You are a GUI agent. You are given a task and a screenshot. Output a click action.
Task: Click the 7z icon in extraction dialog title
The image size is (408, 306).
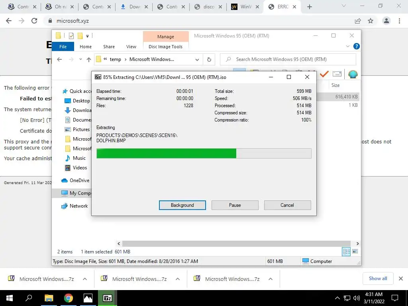coord(98,77)
